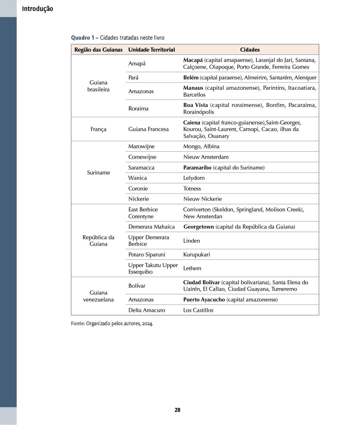Click page number 28 at the bottom
Image resolution: width=355 pixels, height=425 pixels.
click(177, 410)
